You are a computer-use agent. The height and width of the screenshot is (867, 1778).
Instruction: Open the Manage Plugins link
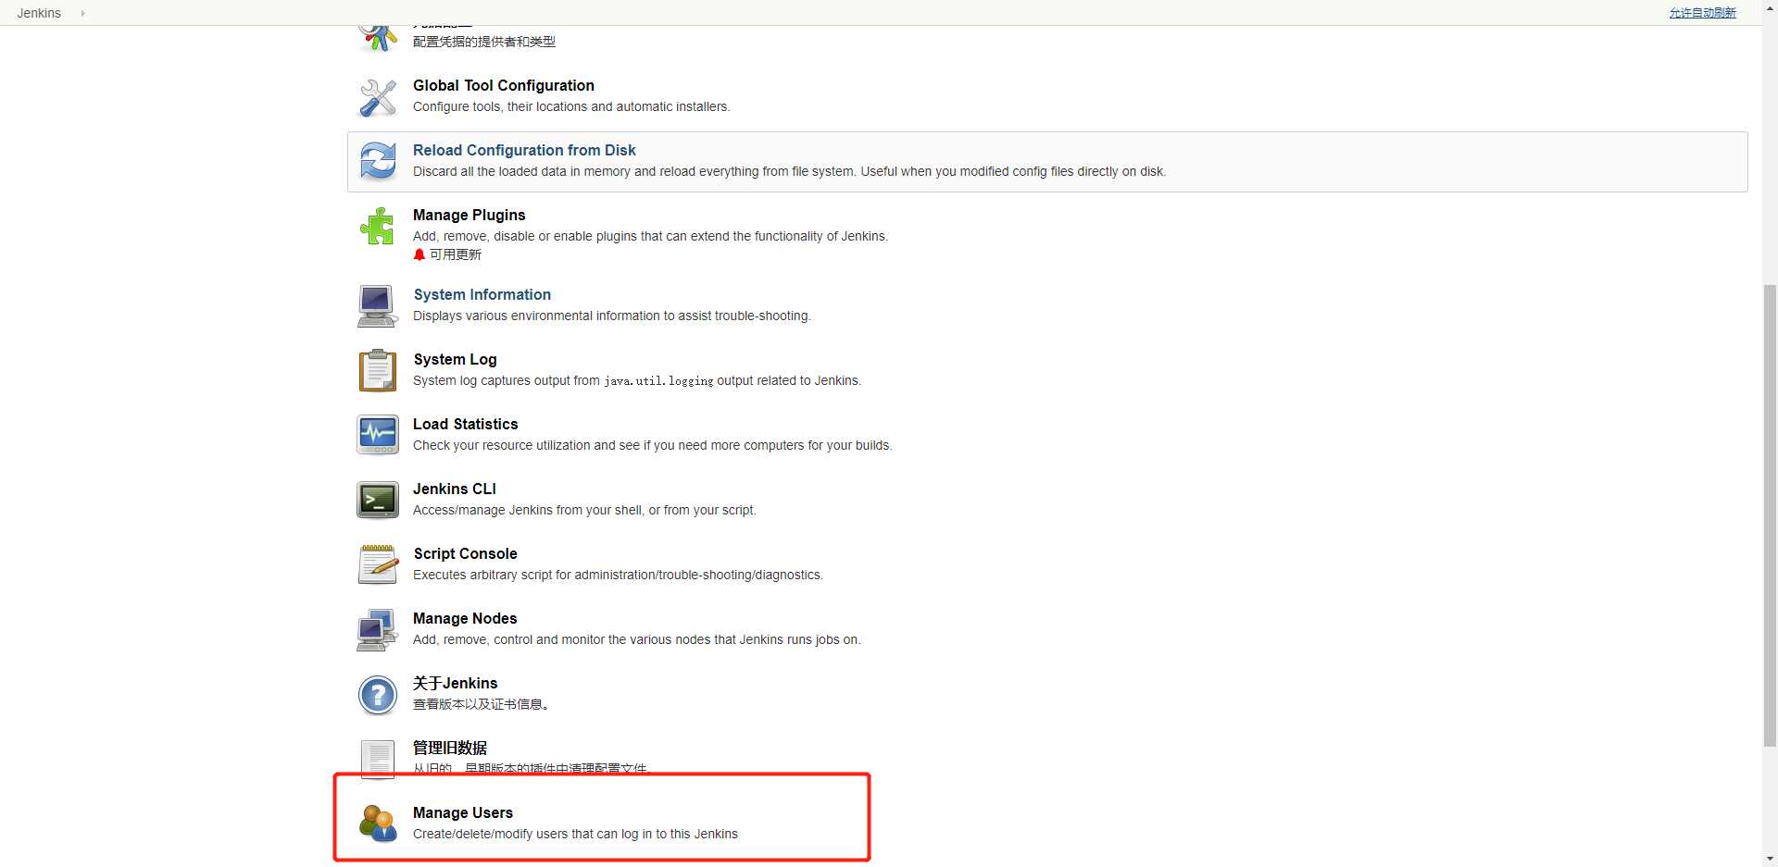click(x=469, y=215)
